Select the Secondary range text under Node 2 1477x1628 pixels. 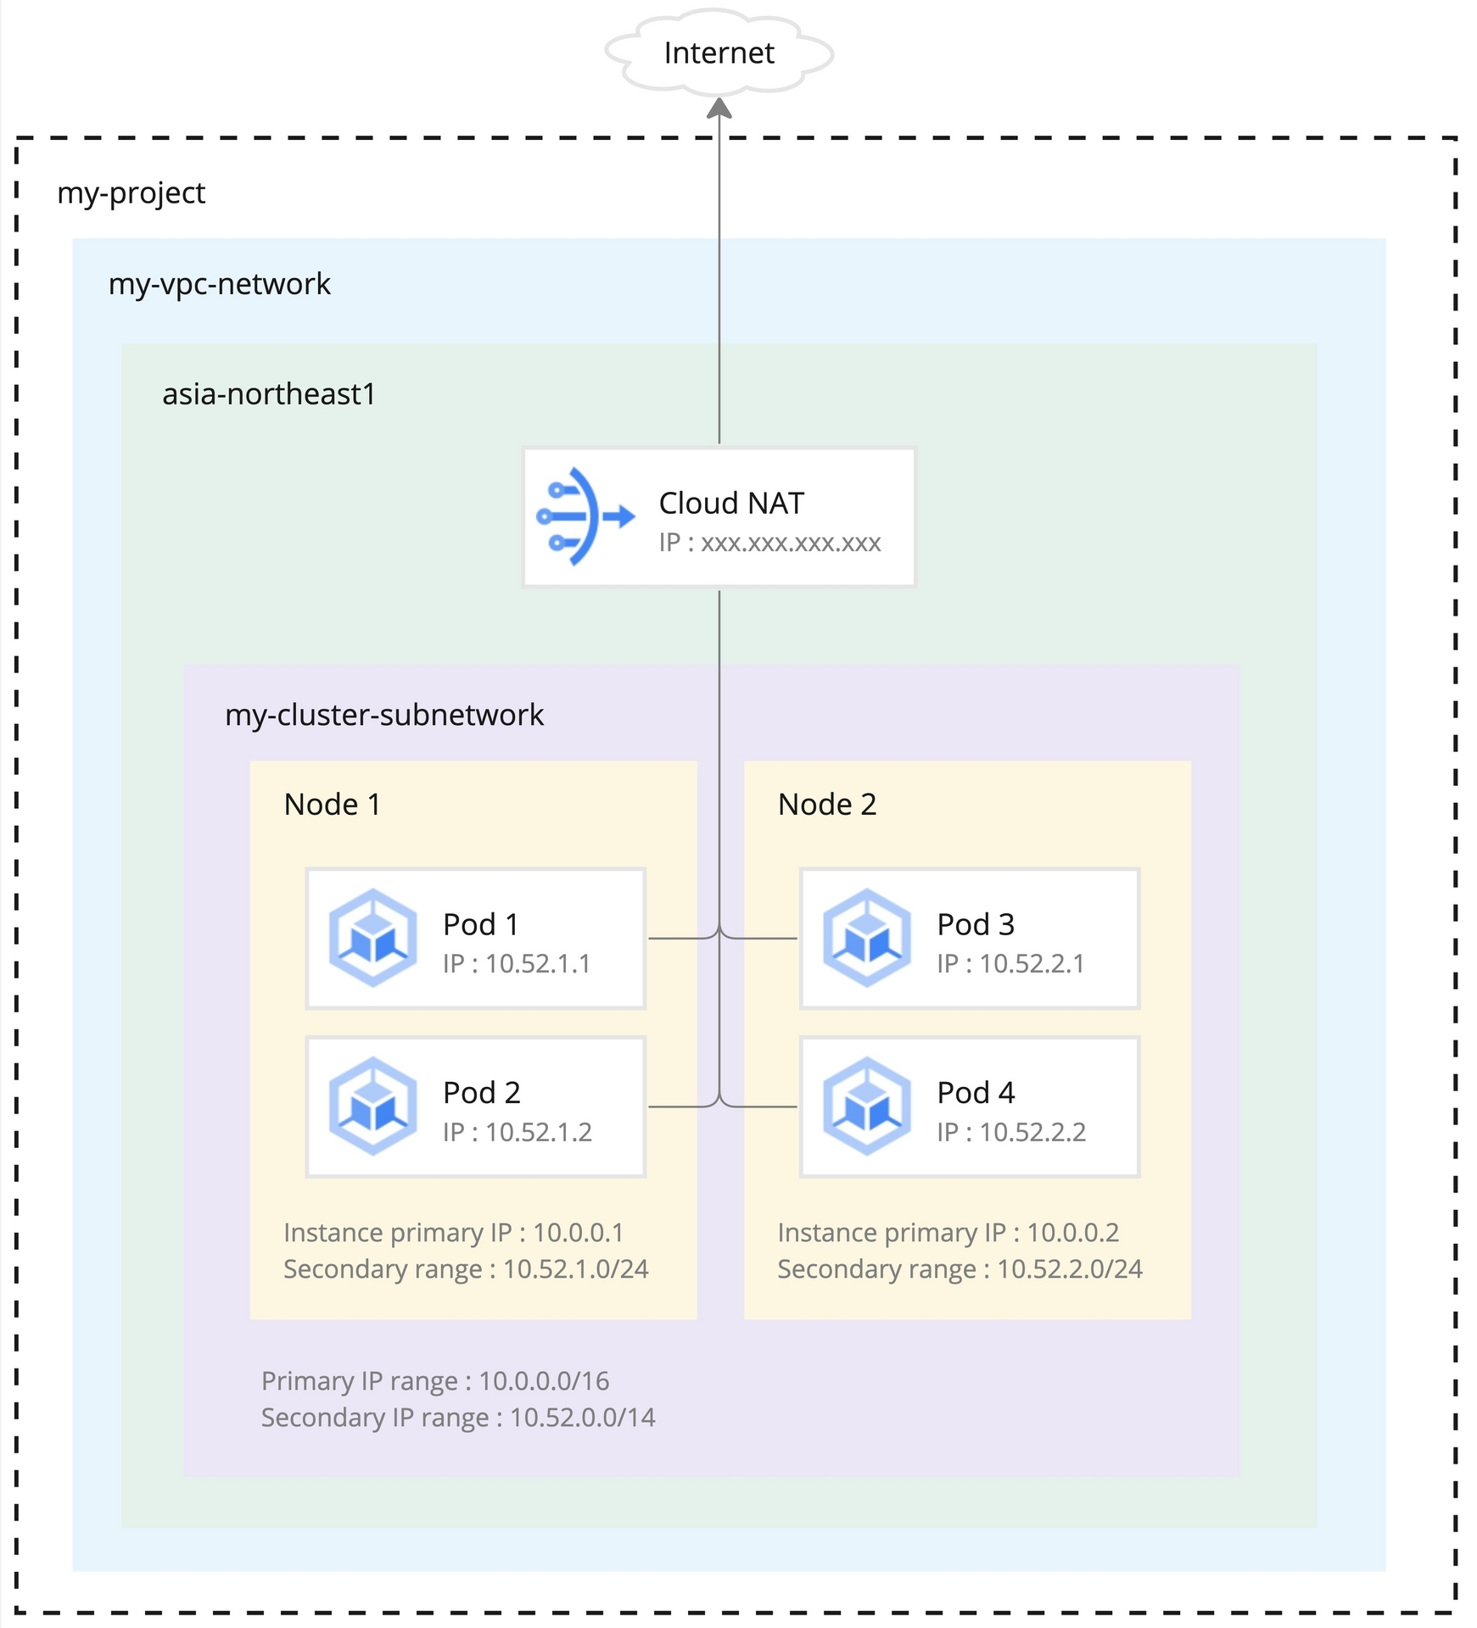(x=959, y=1269)
